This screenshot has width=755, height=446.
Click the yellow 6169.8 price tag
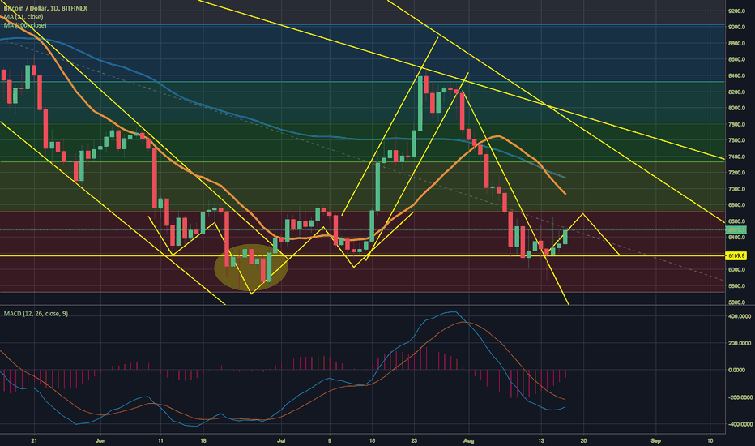coord(736,255)
